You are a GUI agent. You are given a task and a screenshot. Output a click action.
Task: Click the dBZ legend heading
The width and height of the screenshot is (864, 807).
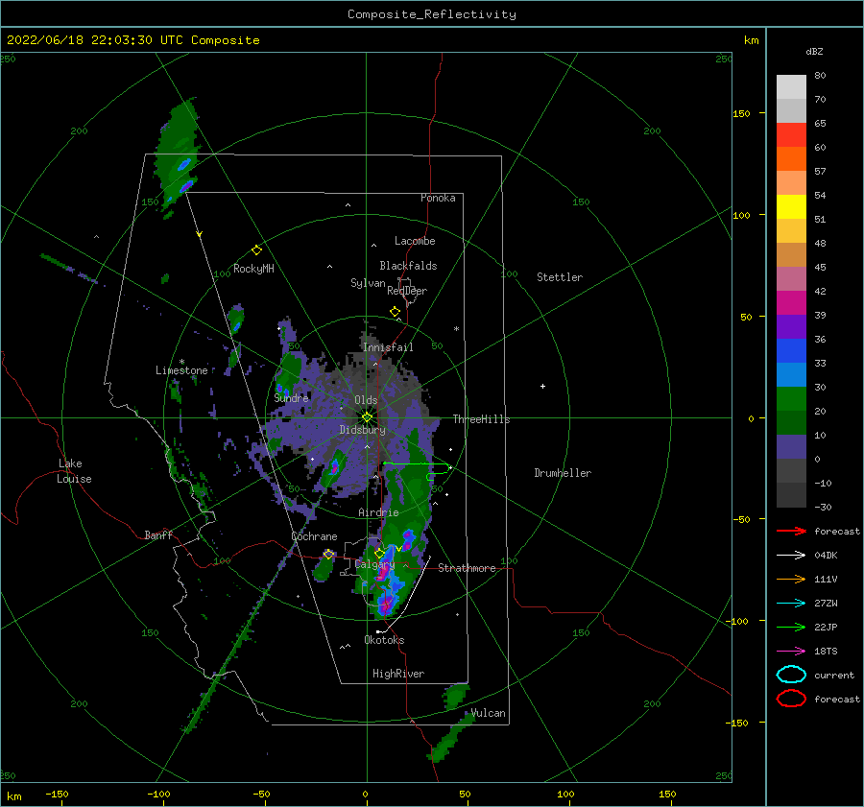point(814,51)
